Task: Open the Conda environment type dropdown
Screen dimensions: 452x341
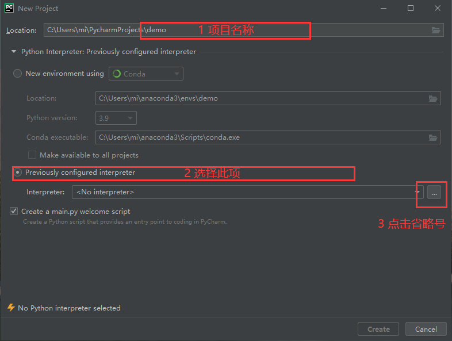Action: point(145,74)
